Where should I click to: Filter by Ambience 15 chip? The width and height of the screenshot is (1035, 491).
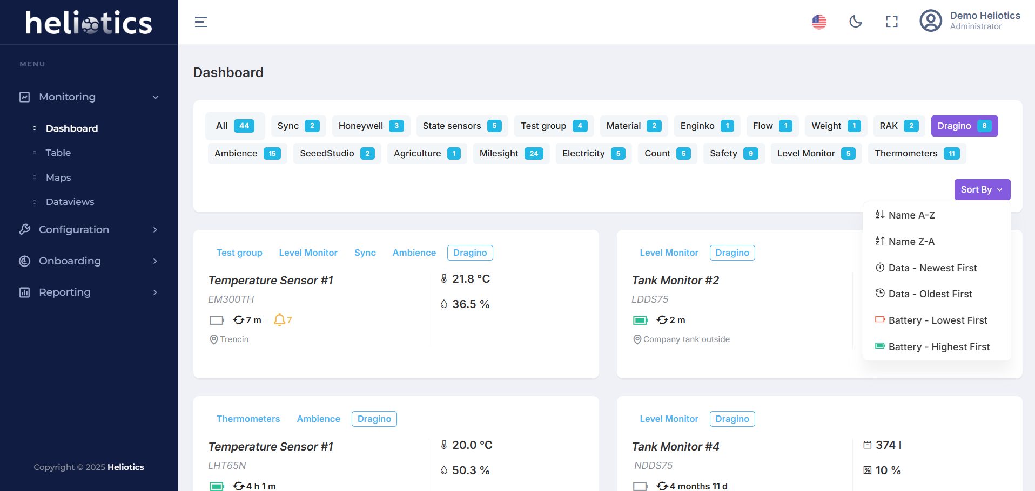247,153
